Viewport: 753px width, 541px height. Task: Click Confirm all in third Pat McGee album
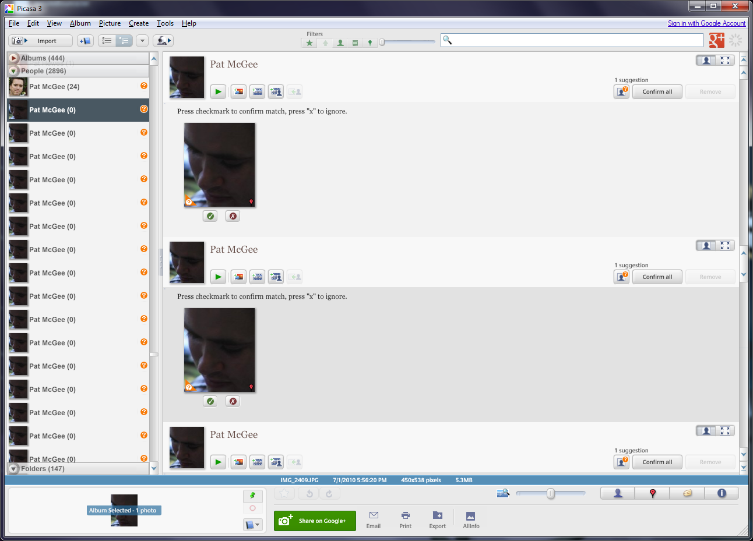[657, 462]
